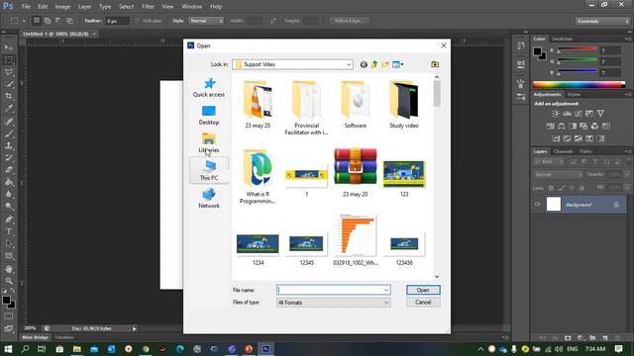
Task: Switch to the Styles tab
Action: coord(574,95)
